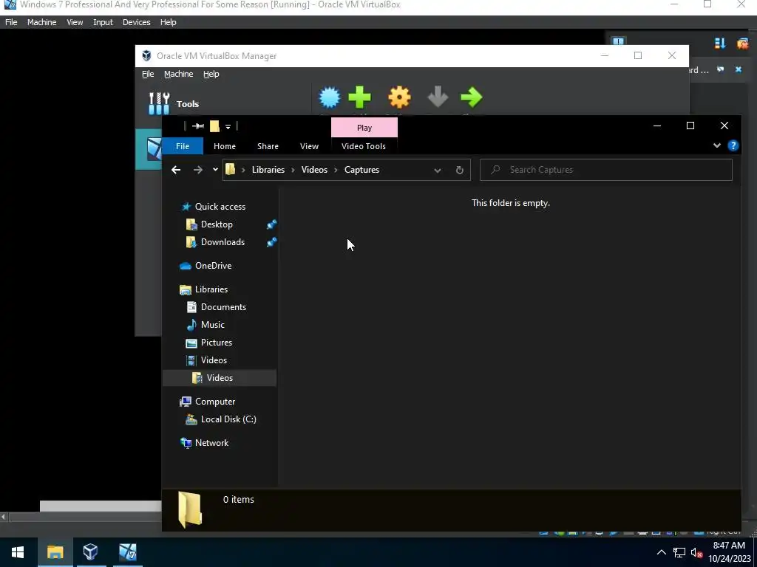757x567 pixels.
Task: Click the folder icon at the start of the address bar
Action: pyautogui.click(x=231, y=169)
